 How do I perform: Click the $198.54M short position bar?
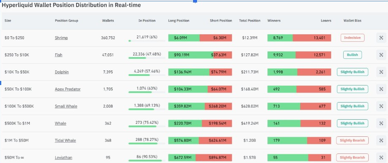coord(217,123)
